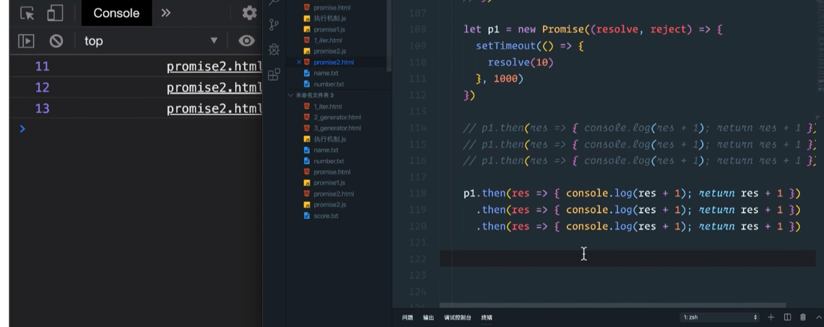Open 3_generator.html in the file tree
Image resolution: width=824 pixels, height=327 pixels.
337,128
